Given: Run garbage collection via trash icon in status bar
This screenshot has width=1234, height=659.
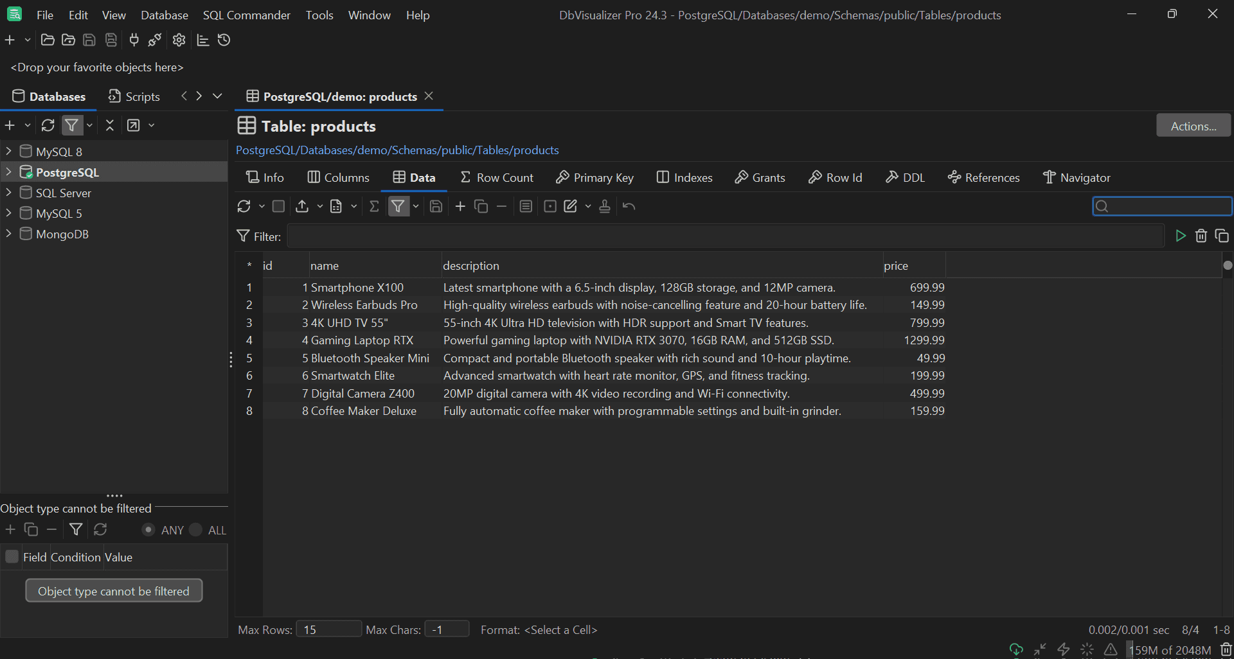Looking at the screenshot, I should (x=1224, y=650).
